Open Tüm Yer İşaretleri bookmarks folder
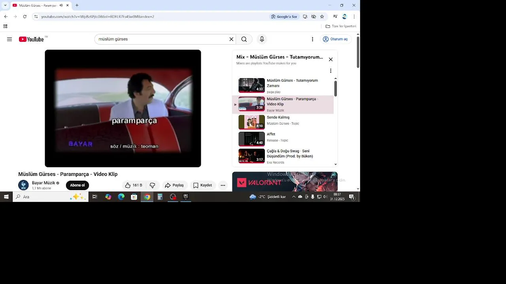Screen dimensions: 506x284 tap(341, 26)
